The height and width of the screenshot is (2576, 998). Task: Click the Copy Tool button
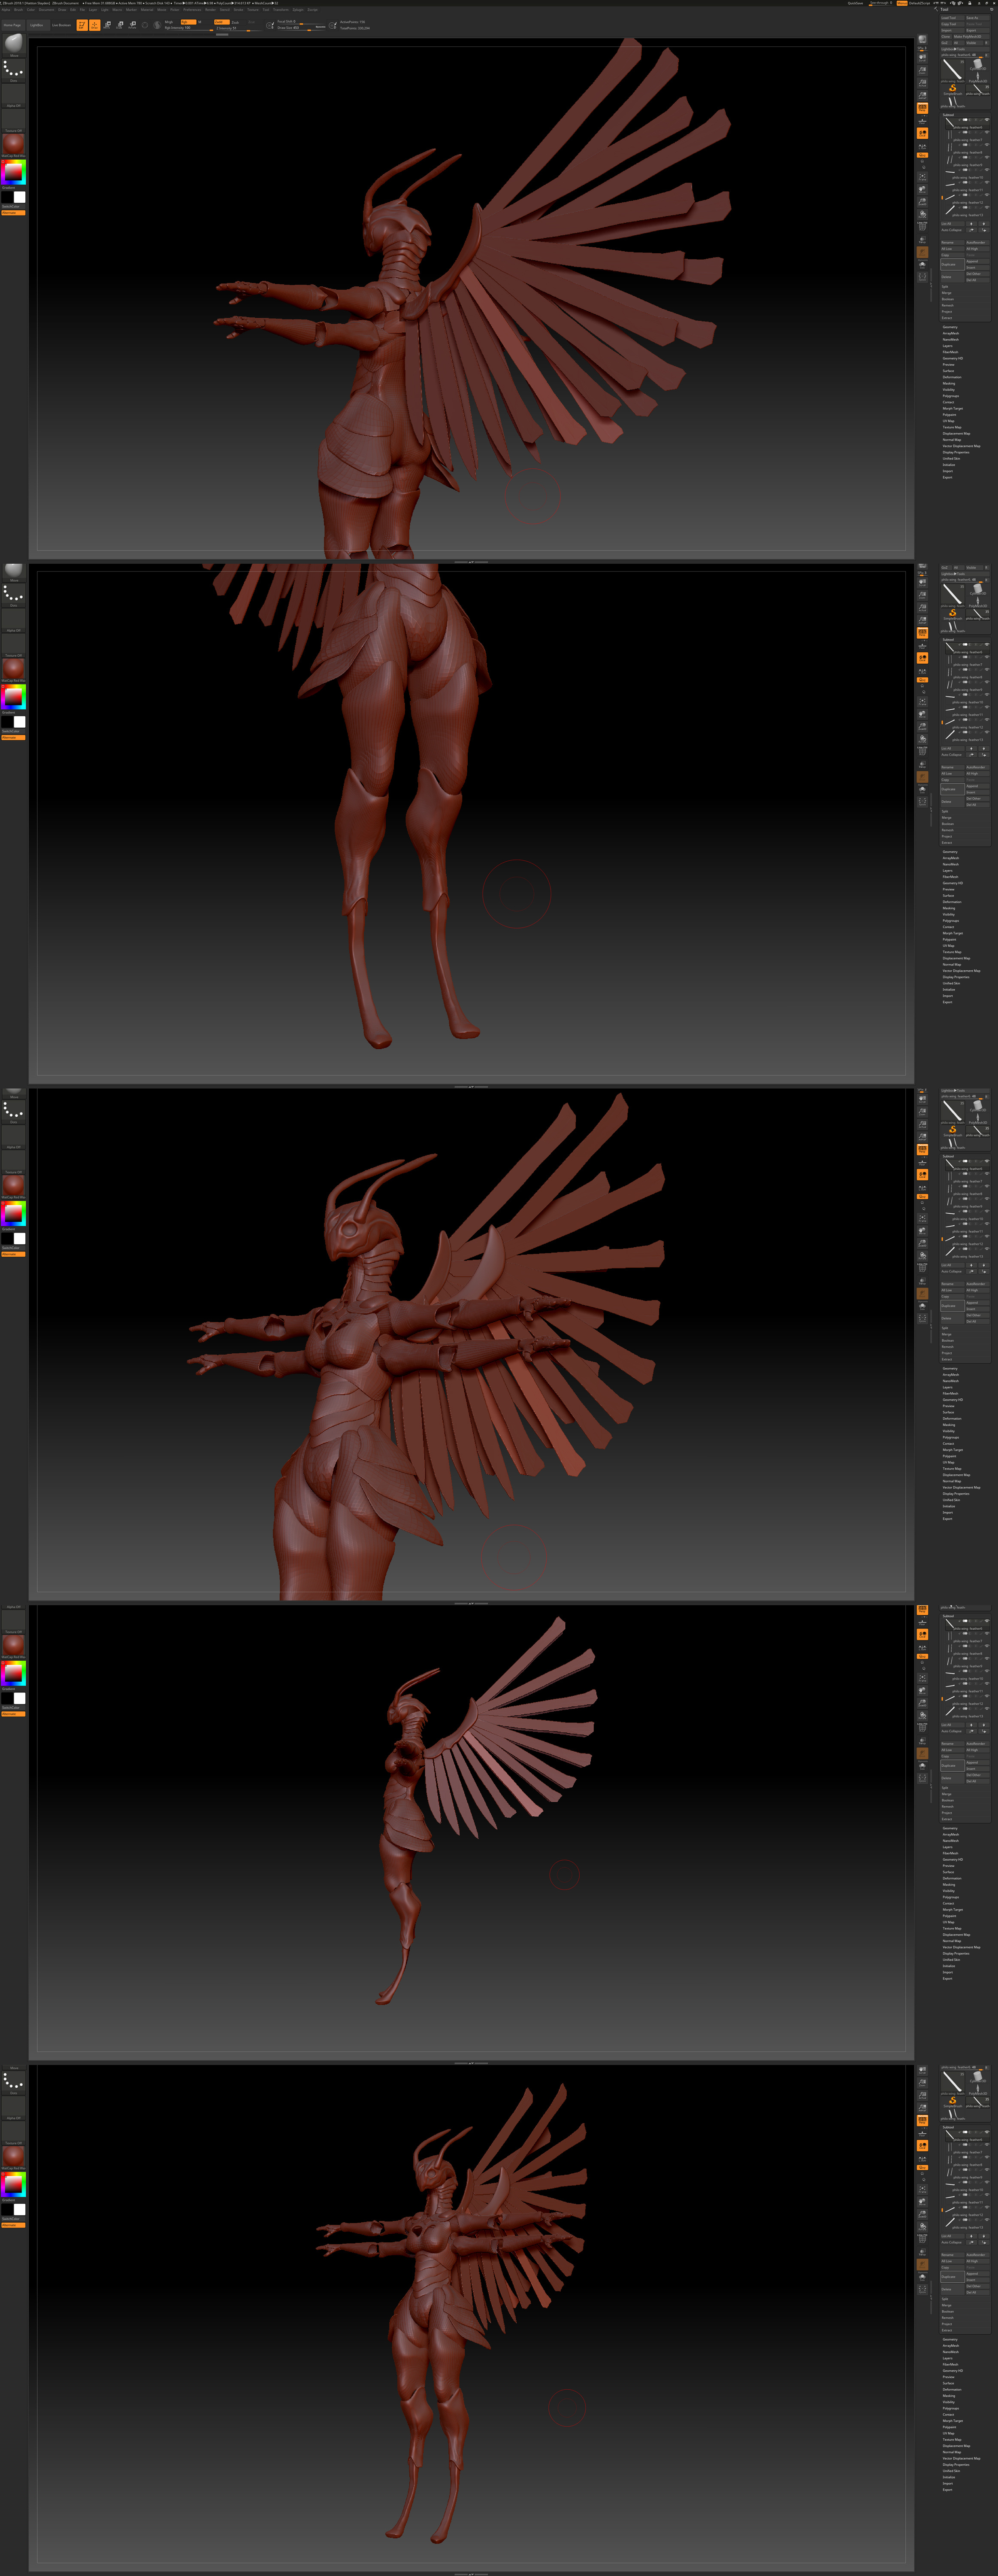pos(953,24)
